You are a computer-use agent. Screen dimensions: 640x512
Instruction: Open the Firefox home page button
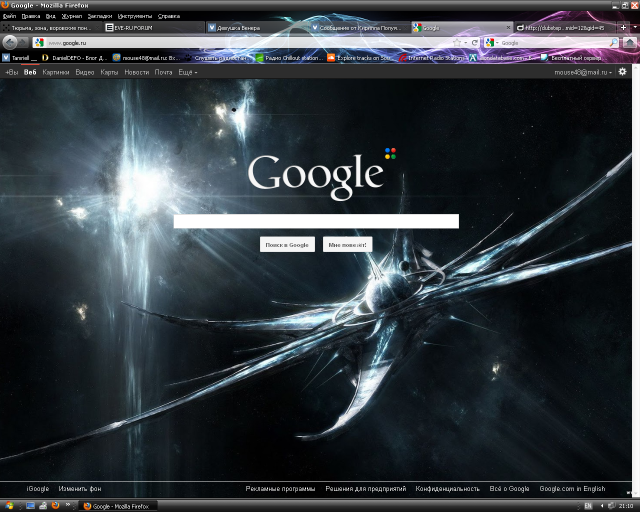[630, 42]
